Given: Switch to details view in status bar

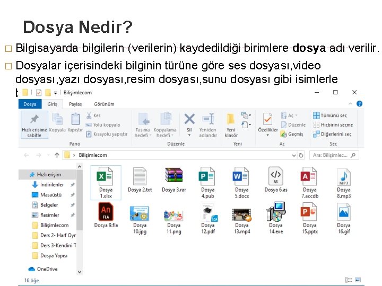Looking at the screenshot, I should pyautogui.click(x=349, y=280).
